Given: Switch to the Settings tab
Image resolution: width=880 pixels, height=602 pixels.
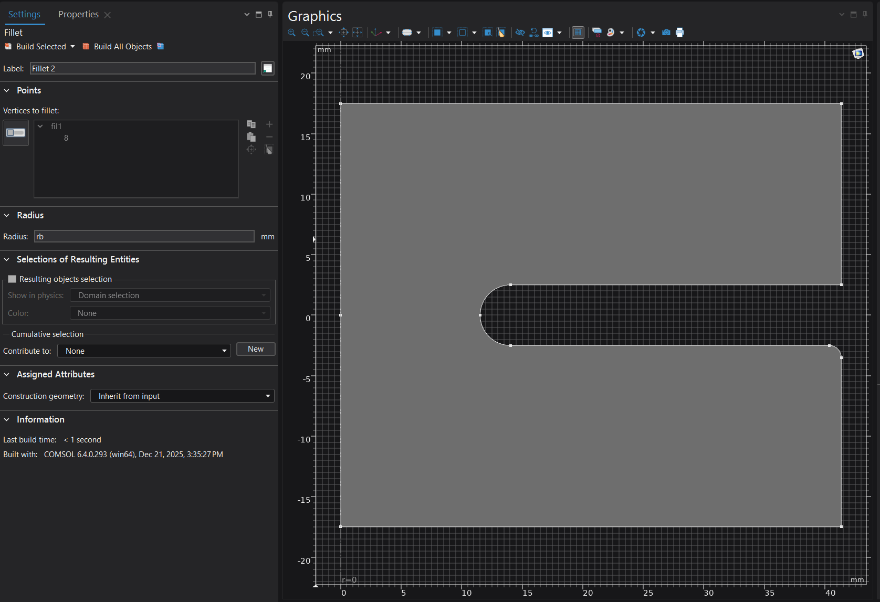Looking at the screenshot, I should pyautogui.click(x=24, y=14).
